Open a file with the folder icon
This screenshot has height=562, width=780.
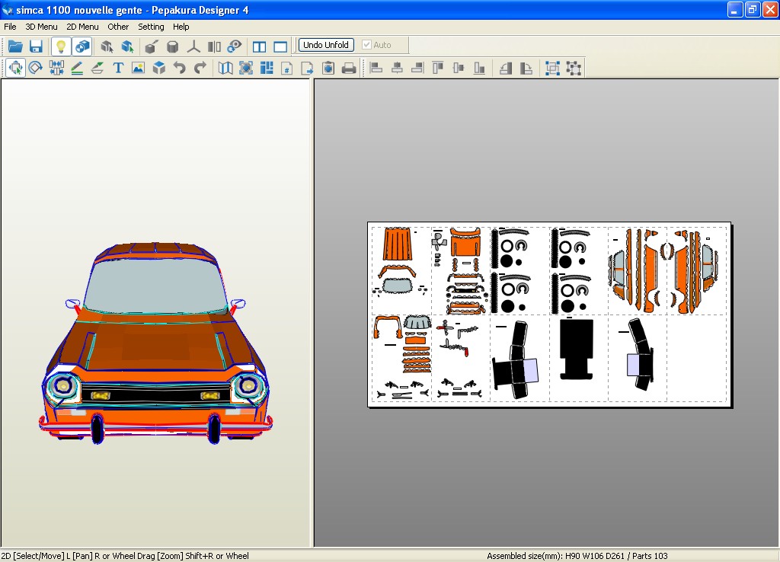click(15, 46)
